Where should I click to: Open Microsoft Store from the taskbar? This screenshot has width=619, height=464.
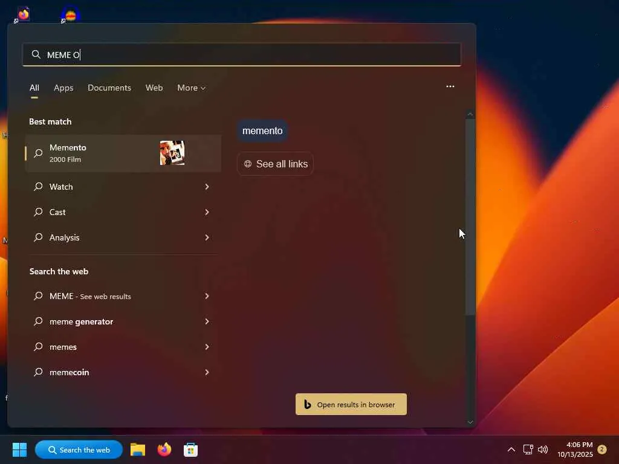[x=190, y=449]
